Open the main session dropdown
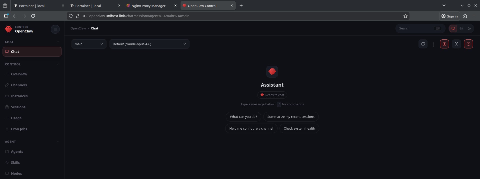480x179 pixels. 89,44
